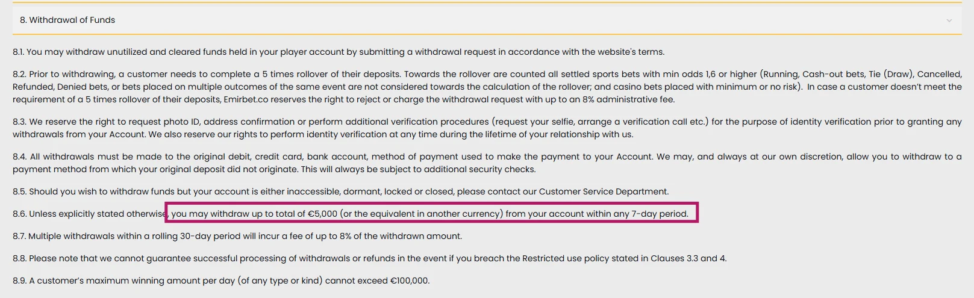Click the '7-day period' text in clause 8.6
This screenshot has height=298, width=974.
660,214
